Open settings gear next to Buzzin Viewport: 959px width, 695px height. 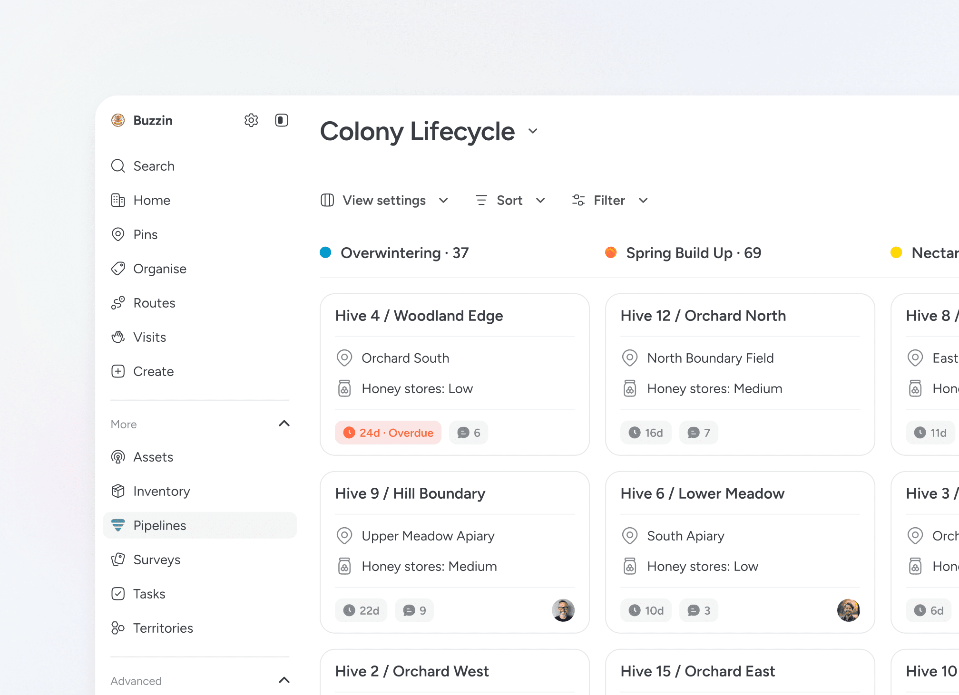251,120
